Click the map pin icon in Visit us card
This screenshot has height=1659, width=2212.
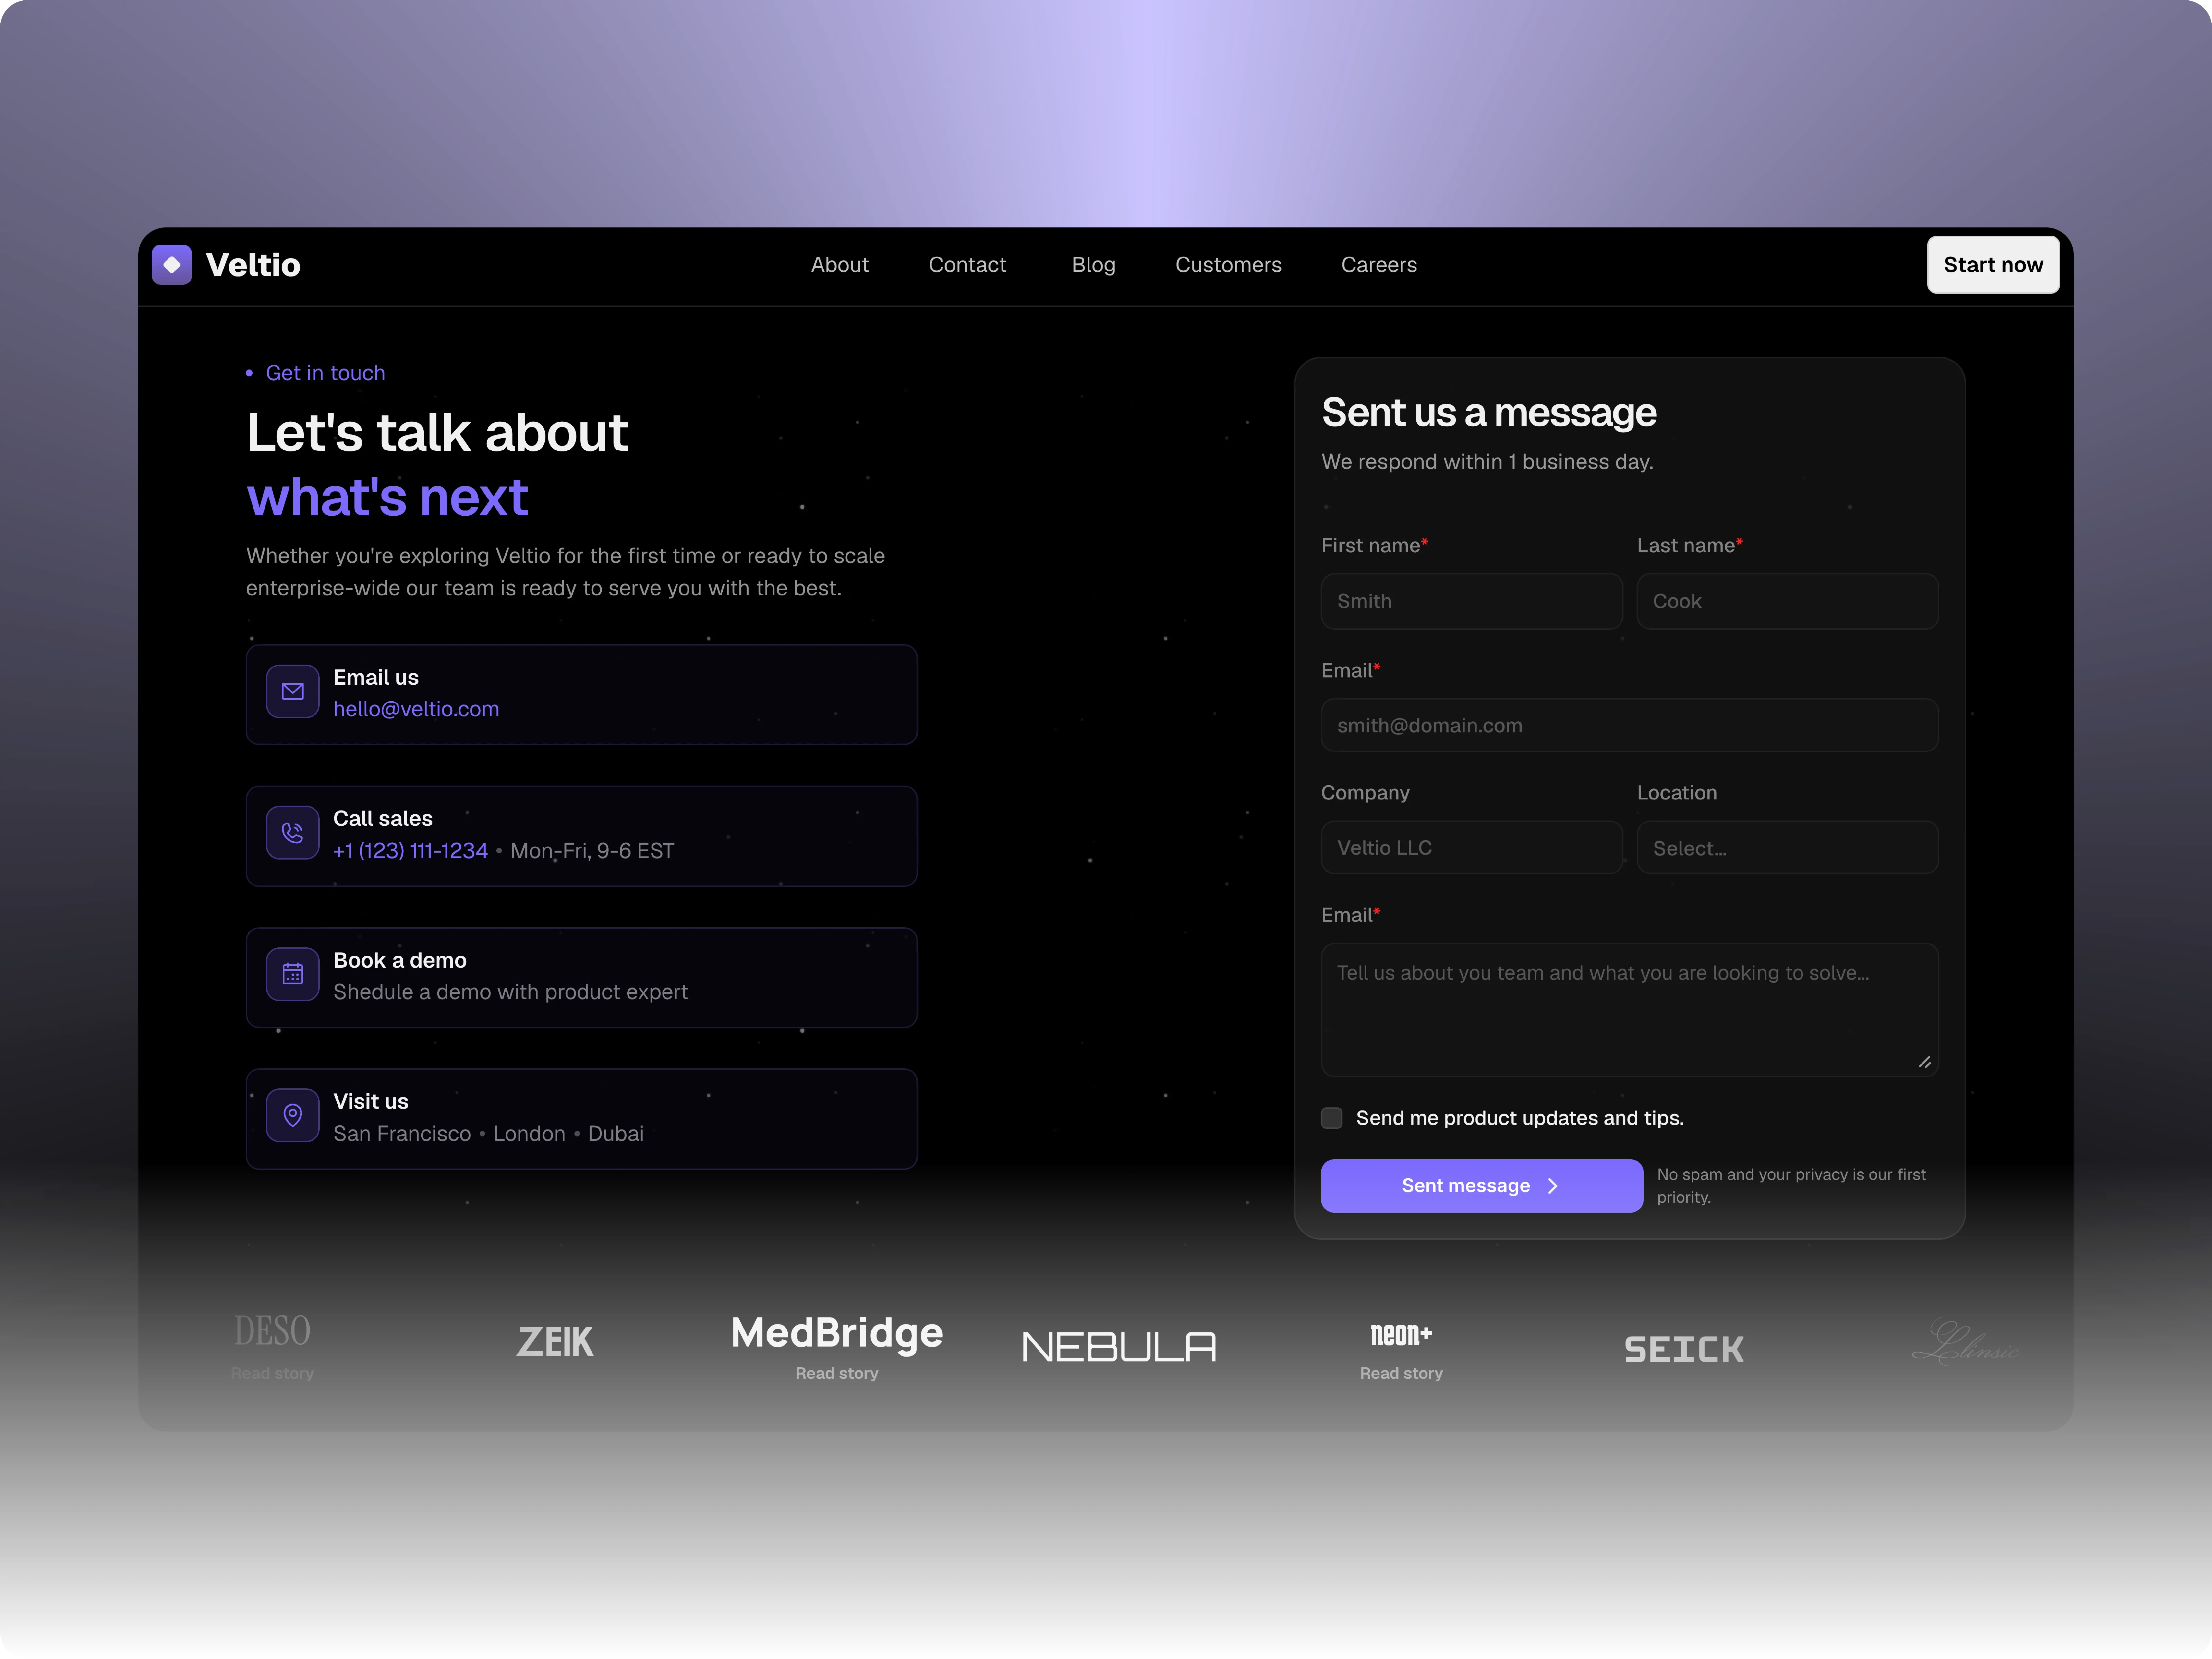click(293, 1115)
